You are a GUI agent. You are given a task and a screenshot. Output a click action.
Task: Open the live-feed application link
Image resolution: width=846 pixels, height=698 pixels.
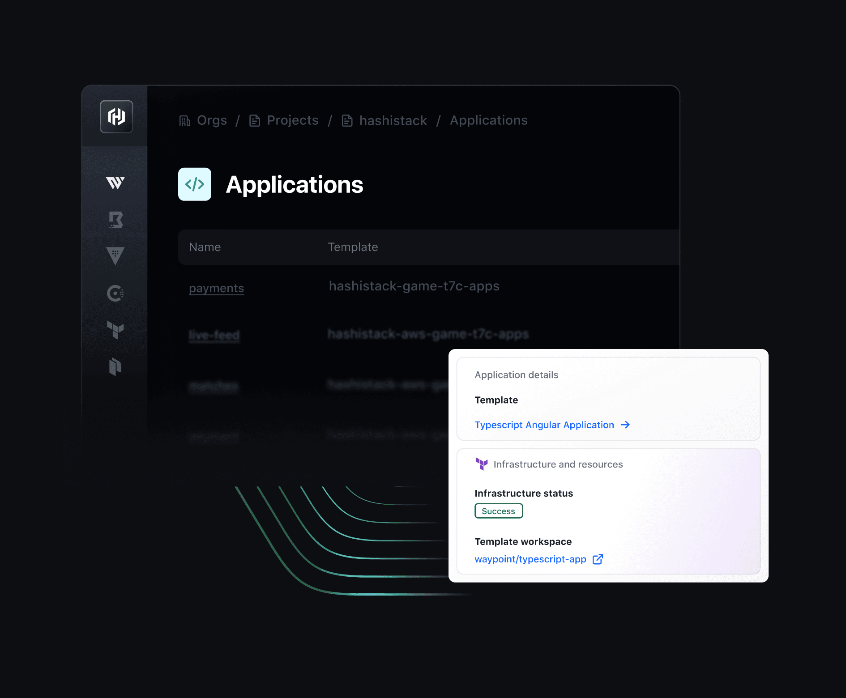click(x=214, y=335)
